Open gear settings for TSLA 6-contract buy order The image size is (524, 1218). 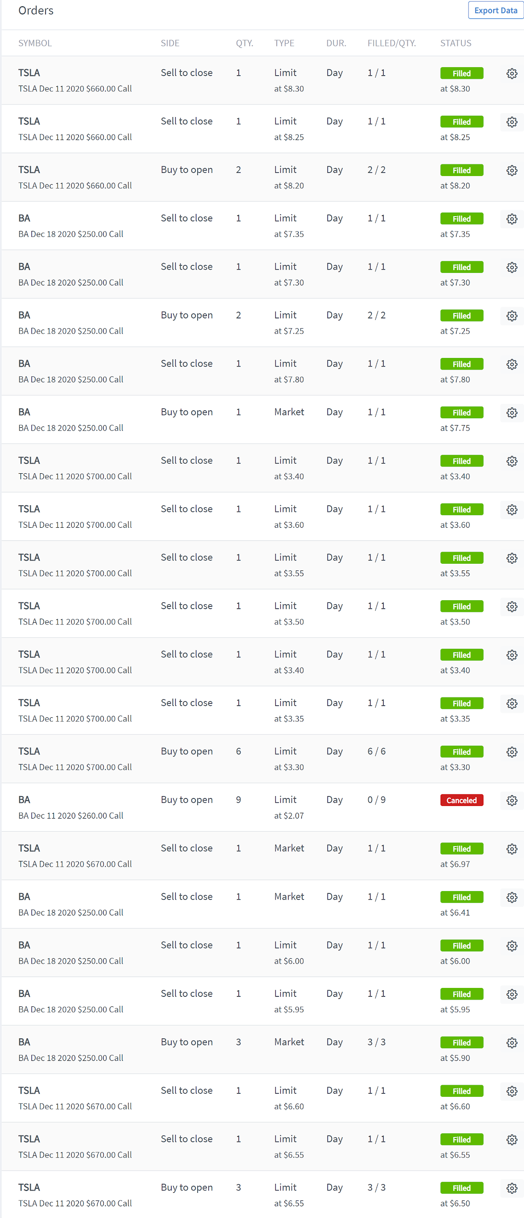click(x=512, y=752)
